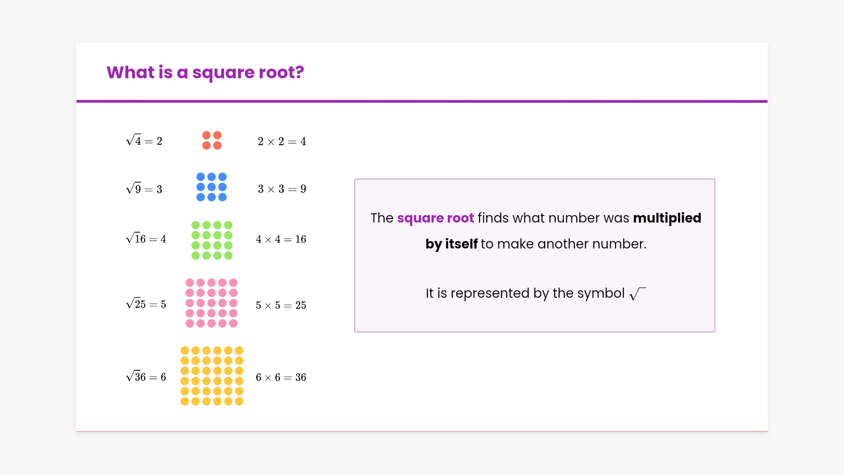Click the equation √4 = 2
The width and height of the screenshot is (844, 475).
tap(144, 141)
